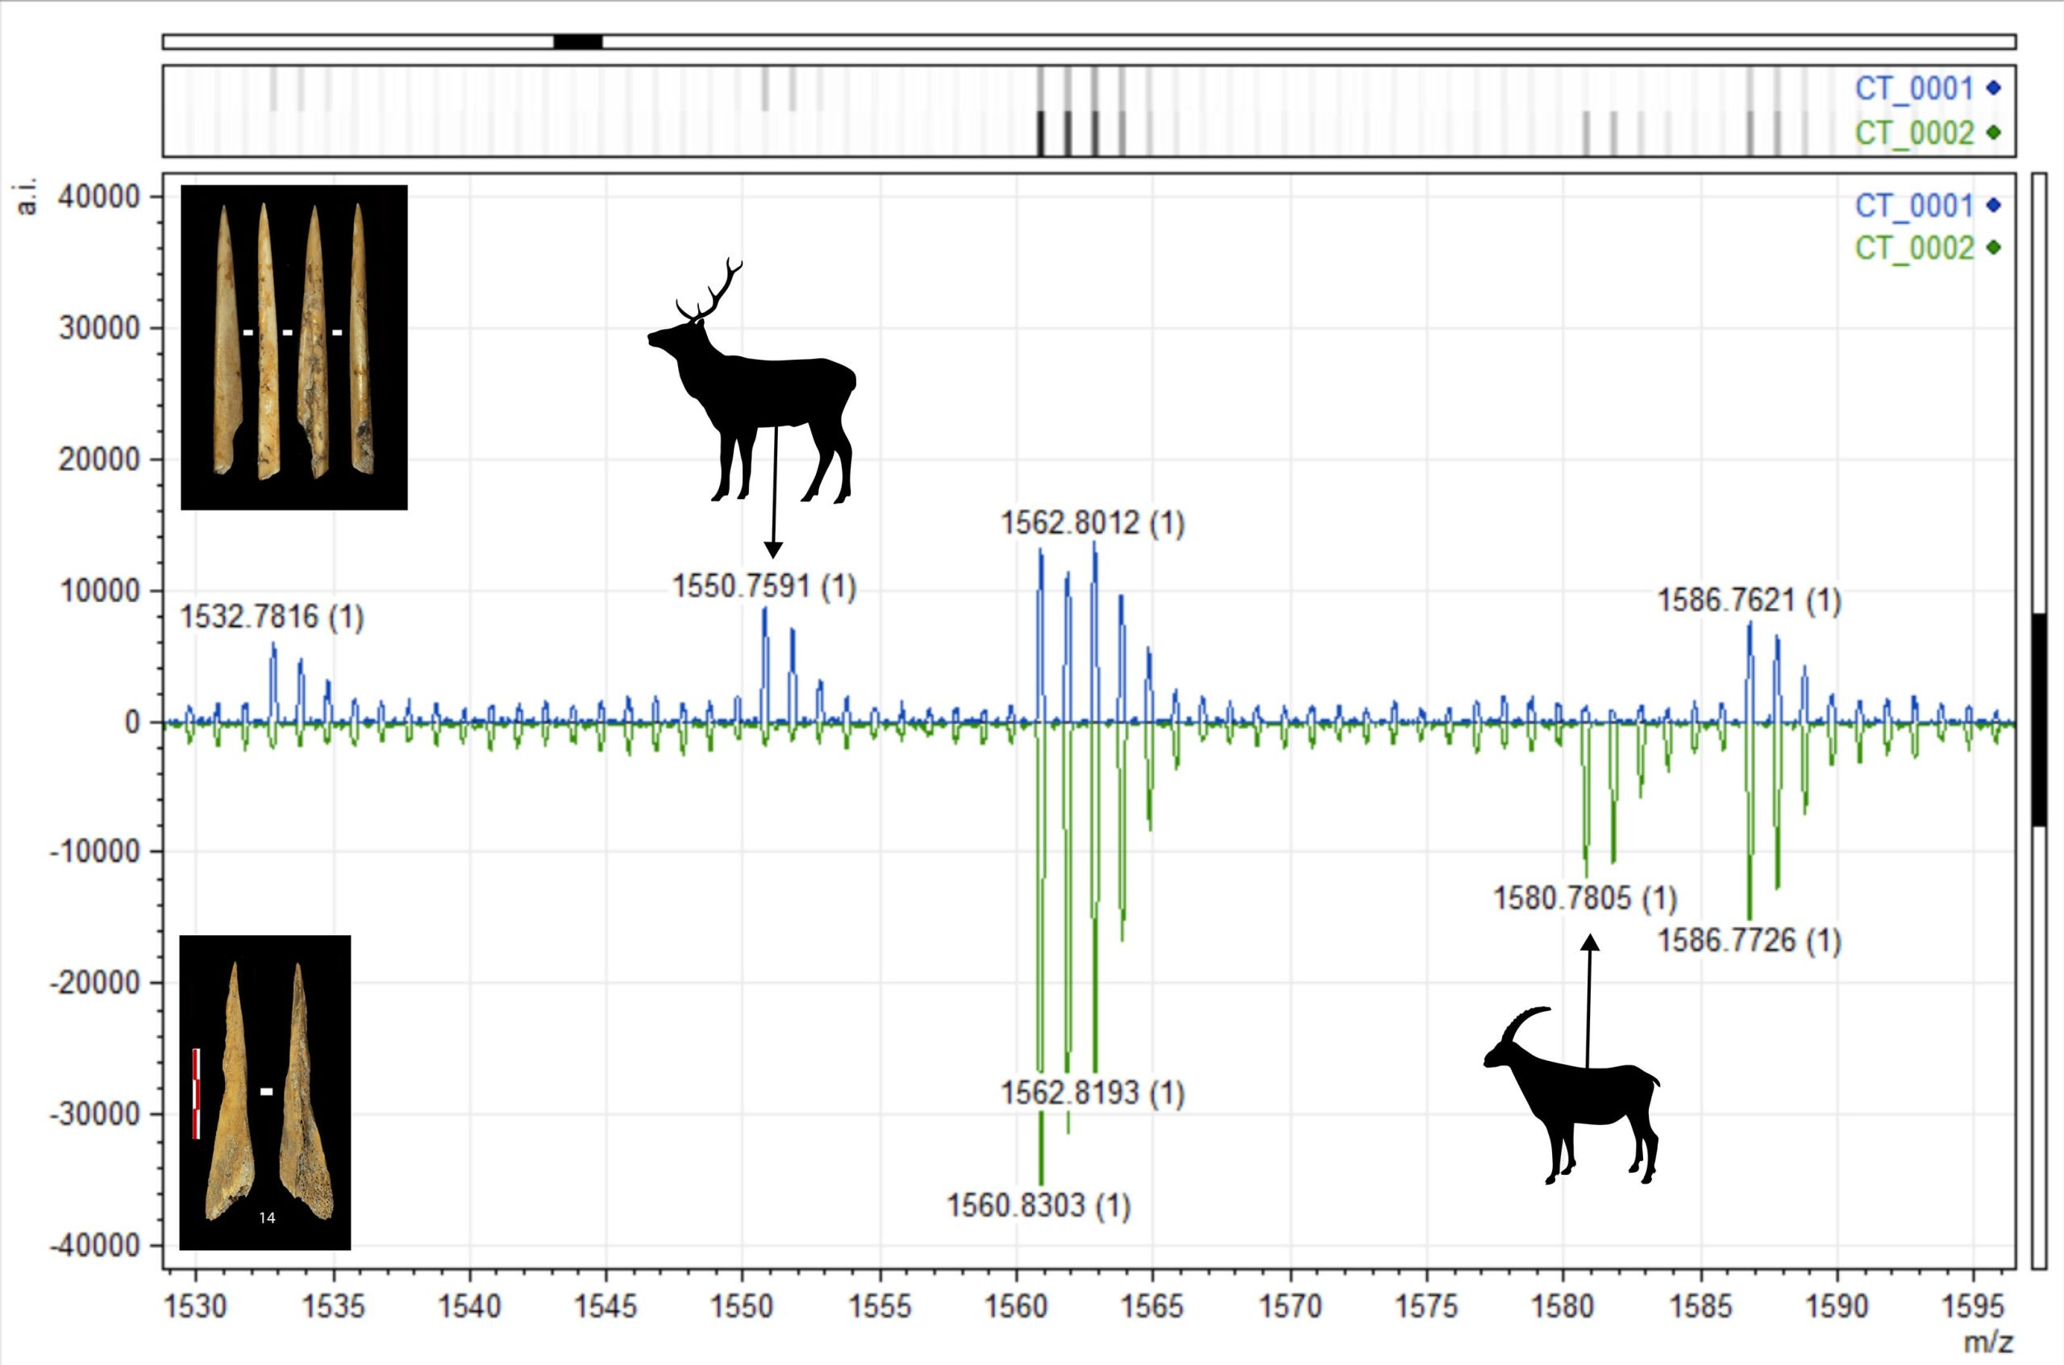Click the green diamond marker beside spectrum CT_0002
Viewport: 2064px width, 1365px height.
tap(1995, 249)
